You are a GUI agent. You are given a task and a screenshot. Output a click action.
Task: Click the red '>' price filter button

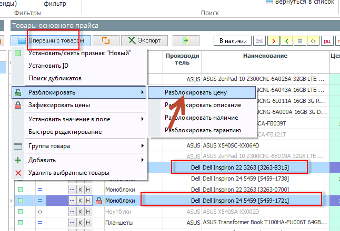[274, 40]
